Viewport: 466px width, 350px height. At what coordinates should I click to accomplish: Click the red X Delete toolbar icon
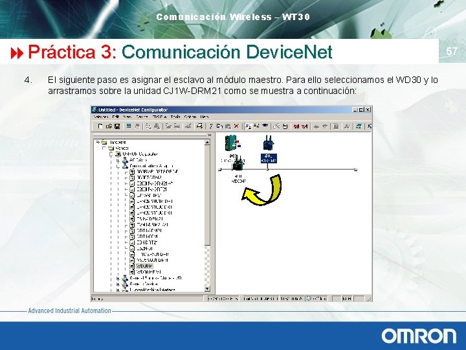(x=236, y=126)
